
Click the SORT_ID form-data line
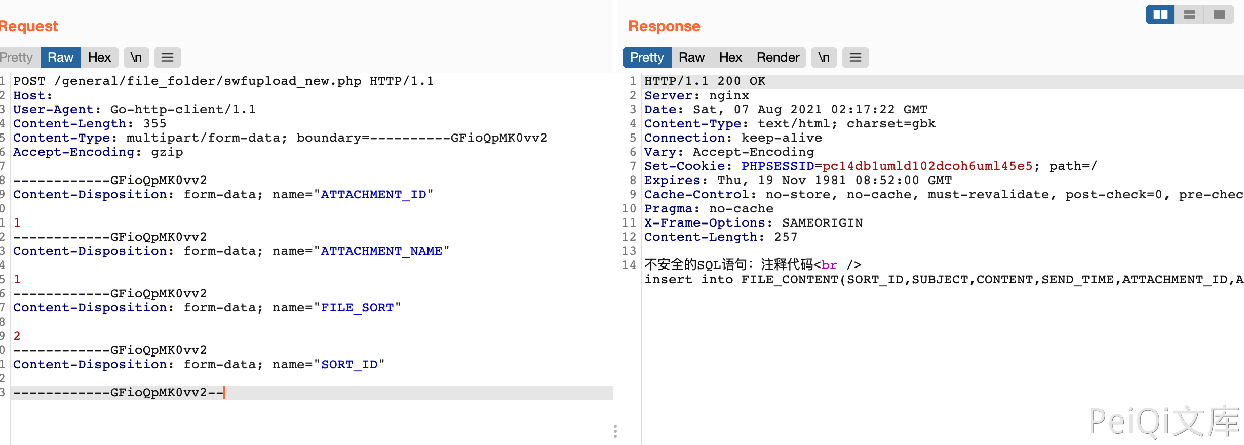pos(199,364)
